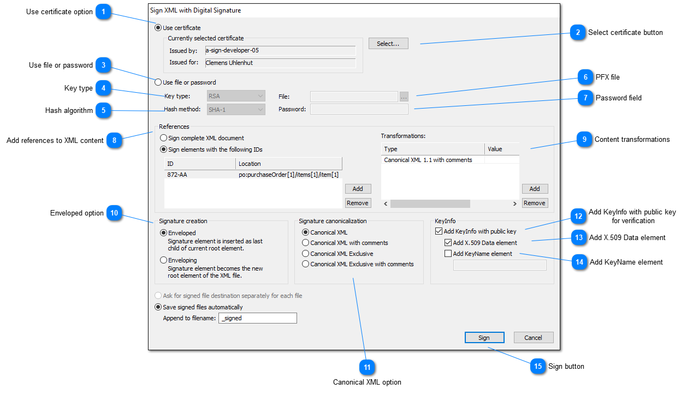Click the Sign button
Image resolution: width=687 pixels, height=395 pixels.
484,338
